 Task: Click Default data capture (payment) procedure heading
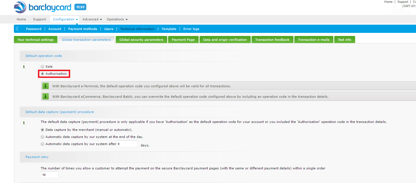[x=60, y=112]
